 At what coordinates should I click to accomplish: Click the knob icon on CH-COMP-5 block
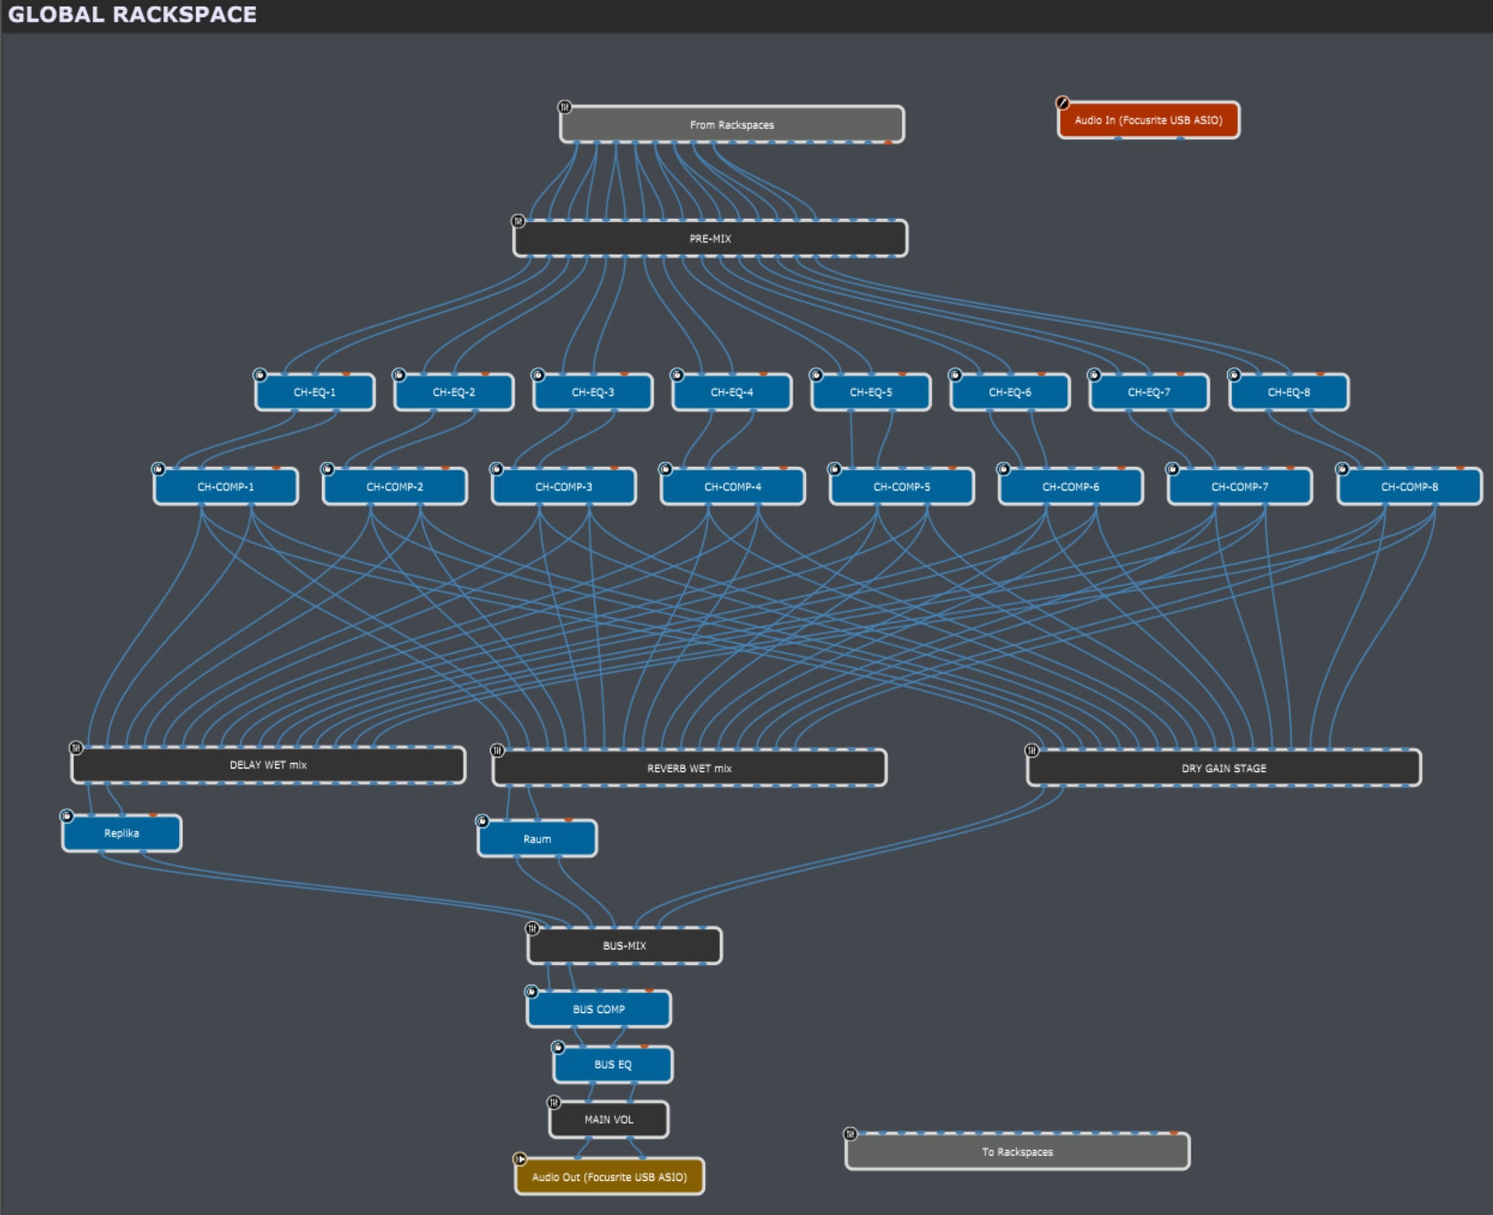coord(834,470)
